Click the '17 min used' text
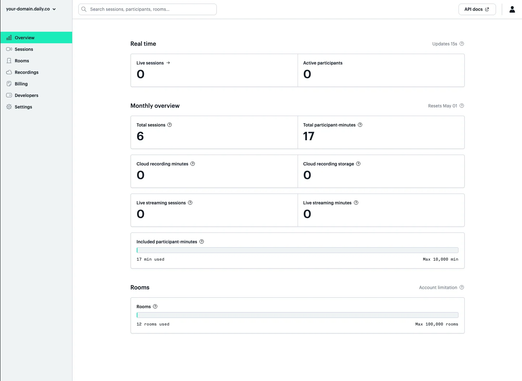Image resolution: width=522 pixels, height=381 pixels. [150, 259]
